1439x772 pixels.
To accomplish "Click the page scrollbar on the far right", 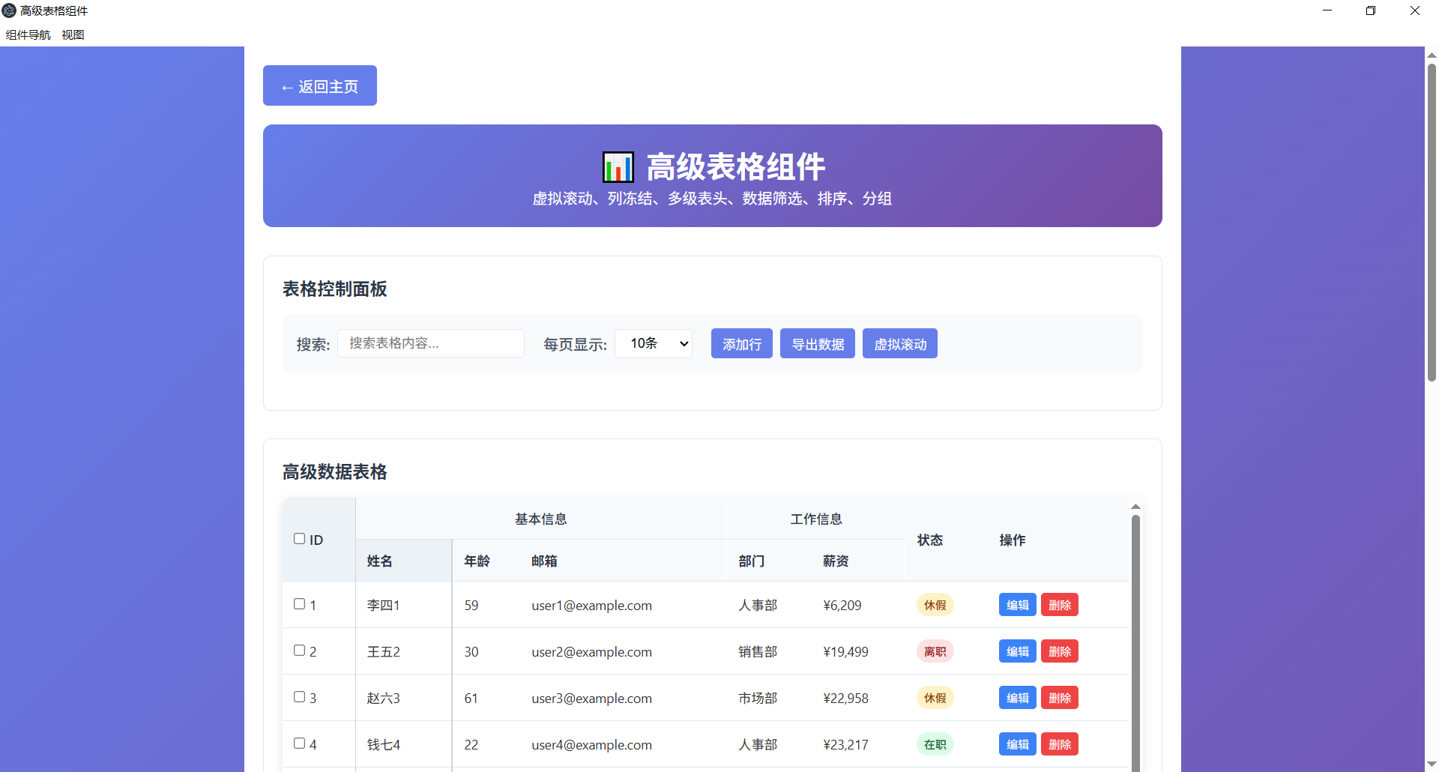I will click(x=1431, y=225).
